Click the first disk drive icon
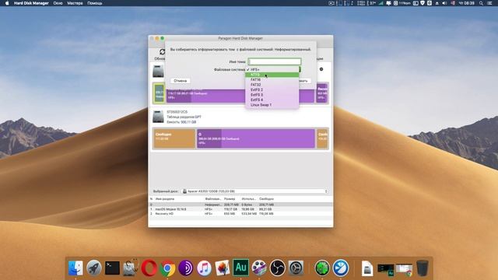Viewport: 498px width, 280px height. coord(158,71)
